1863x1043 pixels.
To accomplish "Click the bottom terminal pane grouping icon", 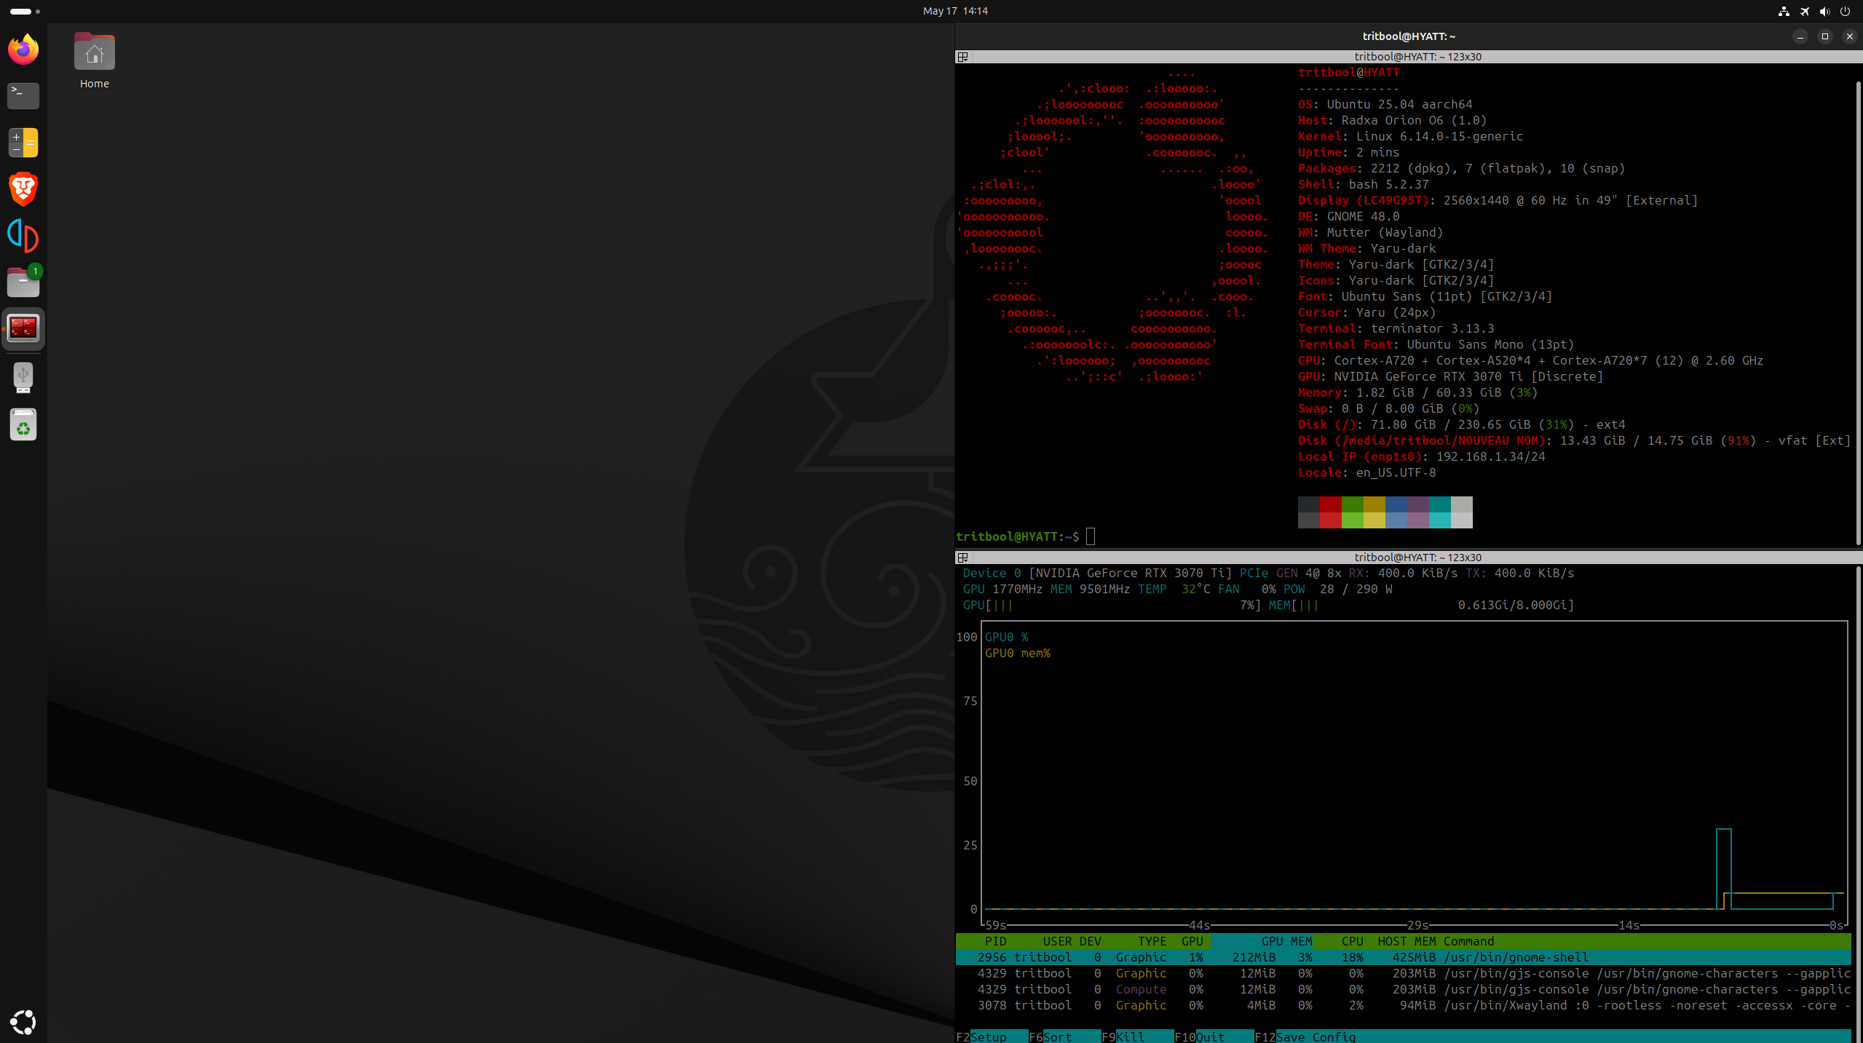I will [962, 558].
